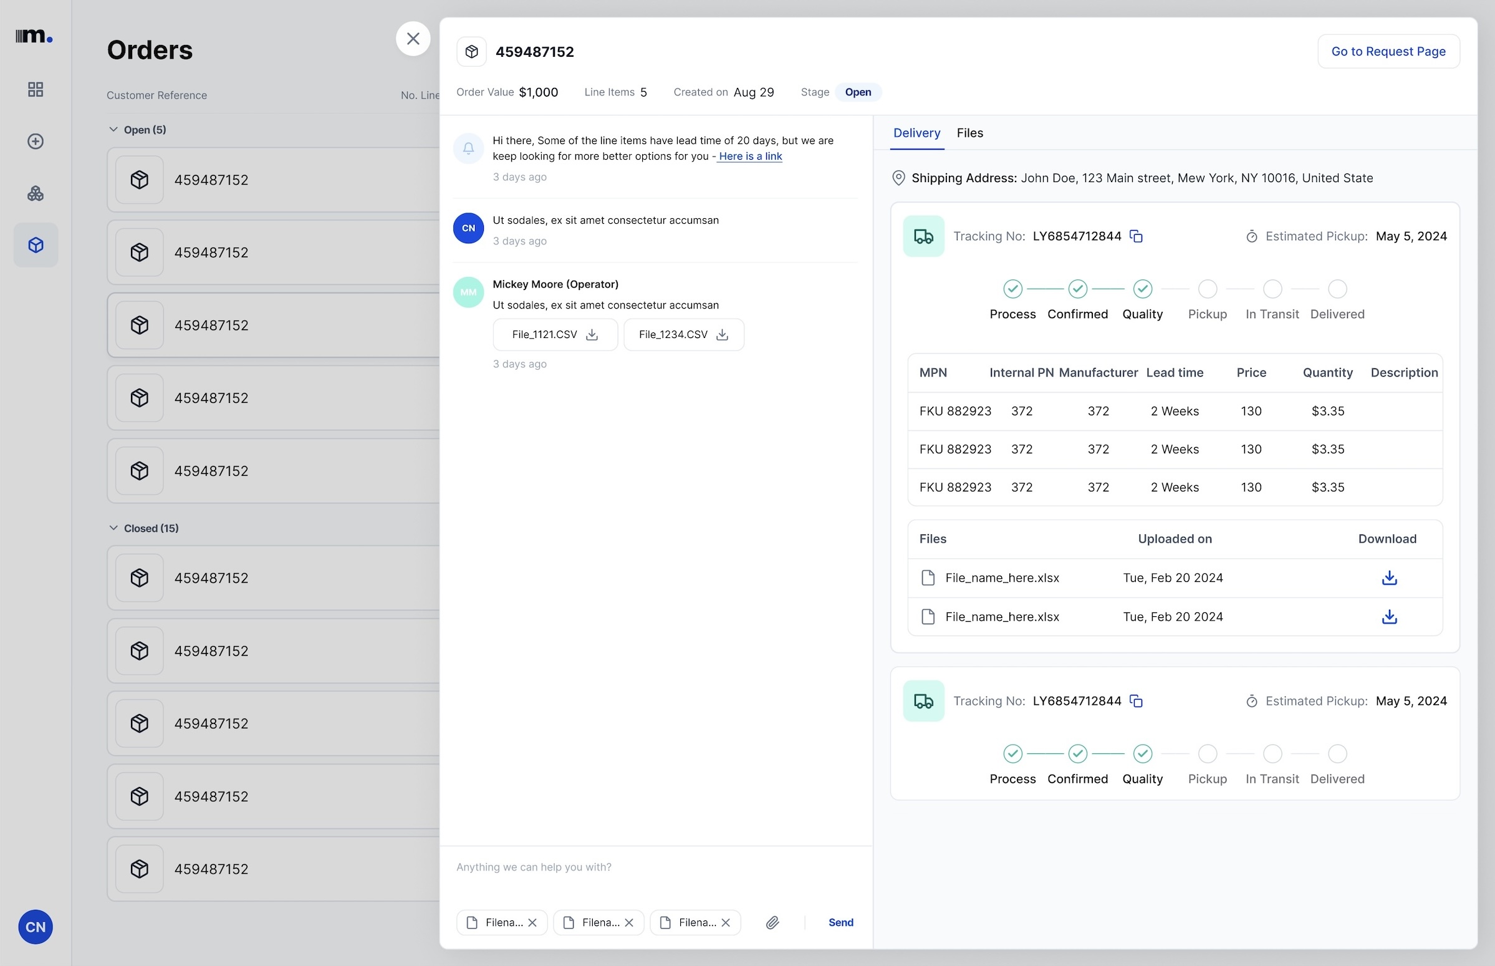Open the CN user avatar in sidebar

(x=35, y=927)
